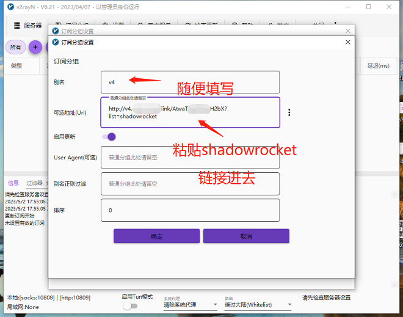Viewport: 403px width, 317px height.
Task: Click the v2rayN logo in main title bar
Action: click(x=10, y=7)
